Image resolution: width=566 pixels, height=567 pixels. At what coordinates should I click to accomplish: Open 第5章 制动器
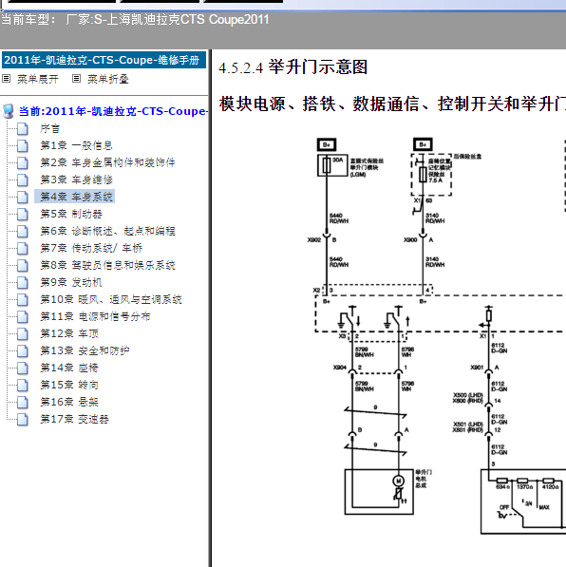point(71,214)
